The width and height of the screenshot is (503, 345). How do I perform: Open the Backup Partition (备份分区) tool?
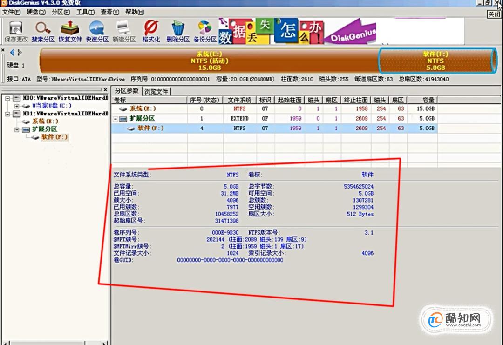coord(205,32)
